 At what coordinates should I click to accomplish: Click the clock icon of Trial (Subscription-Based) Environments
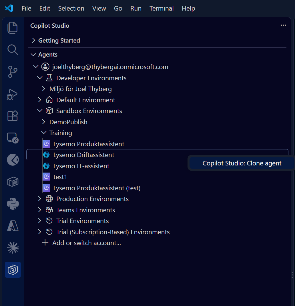[49, 232]
